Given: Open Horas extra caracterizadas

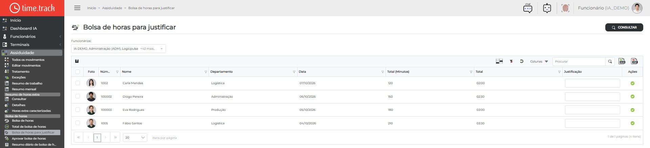Looking at the screenshot, I should (x=31, y=111).
